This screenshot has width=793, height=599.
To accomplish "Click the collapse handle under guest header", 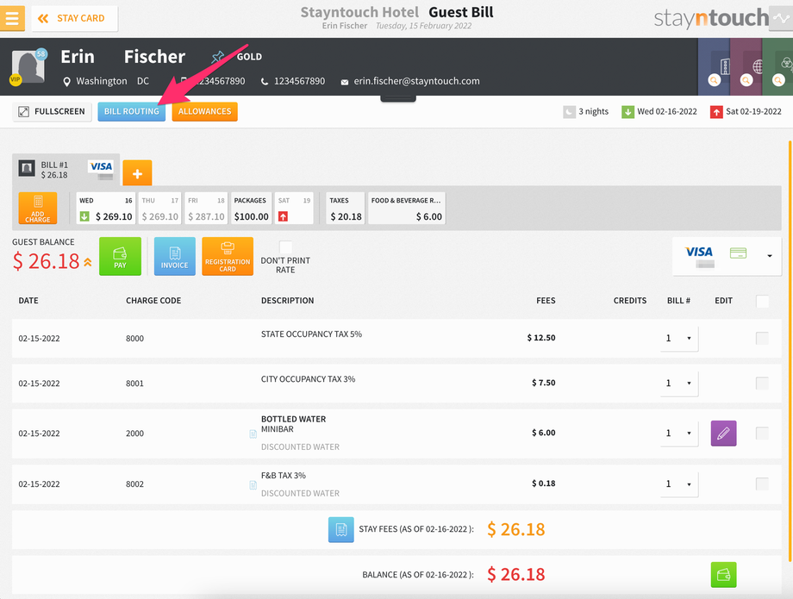I will point(398,99).
